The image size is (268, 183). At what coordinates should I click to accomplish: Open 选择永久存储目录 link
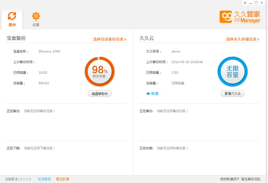tap(243, 39)
